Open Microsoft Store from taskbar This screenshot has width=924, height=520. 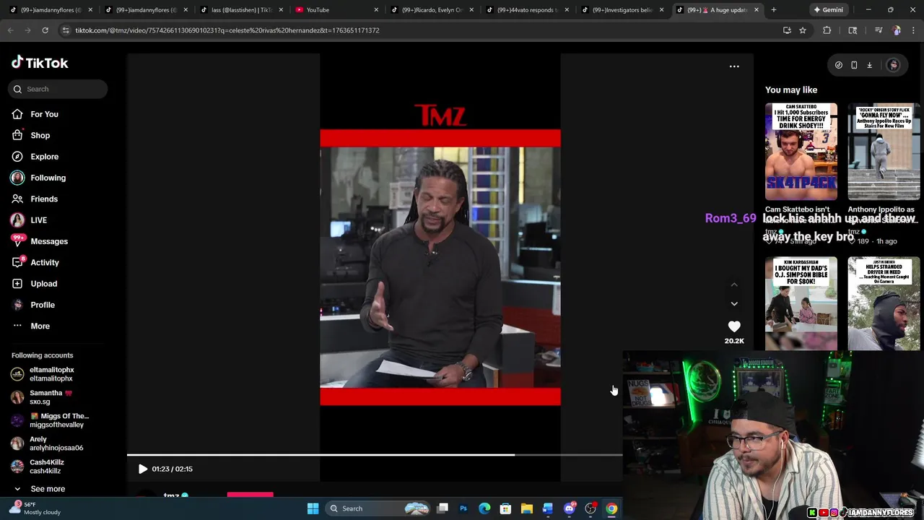pyautogui.click(x=505, y=508)
